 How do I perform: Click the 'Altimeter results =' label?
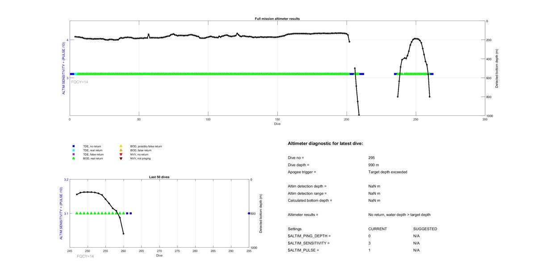[303, 215]
